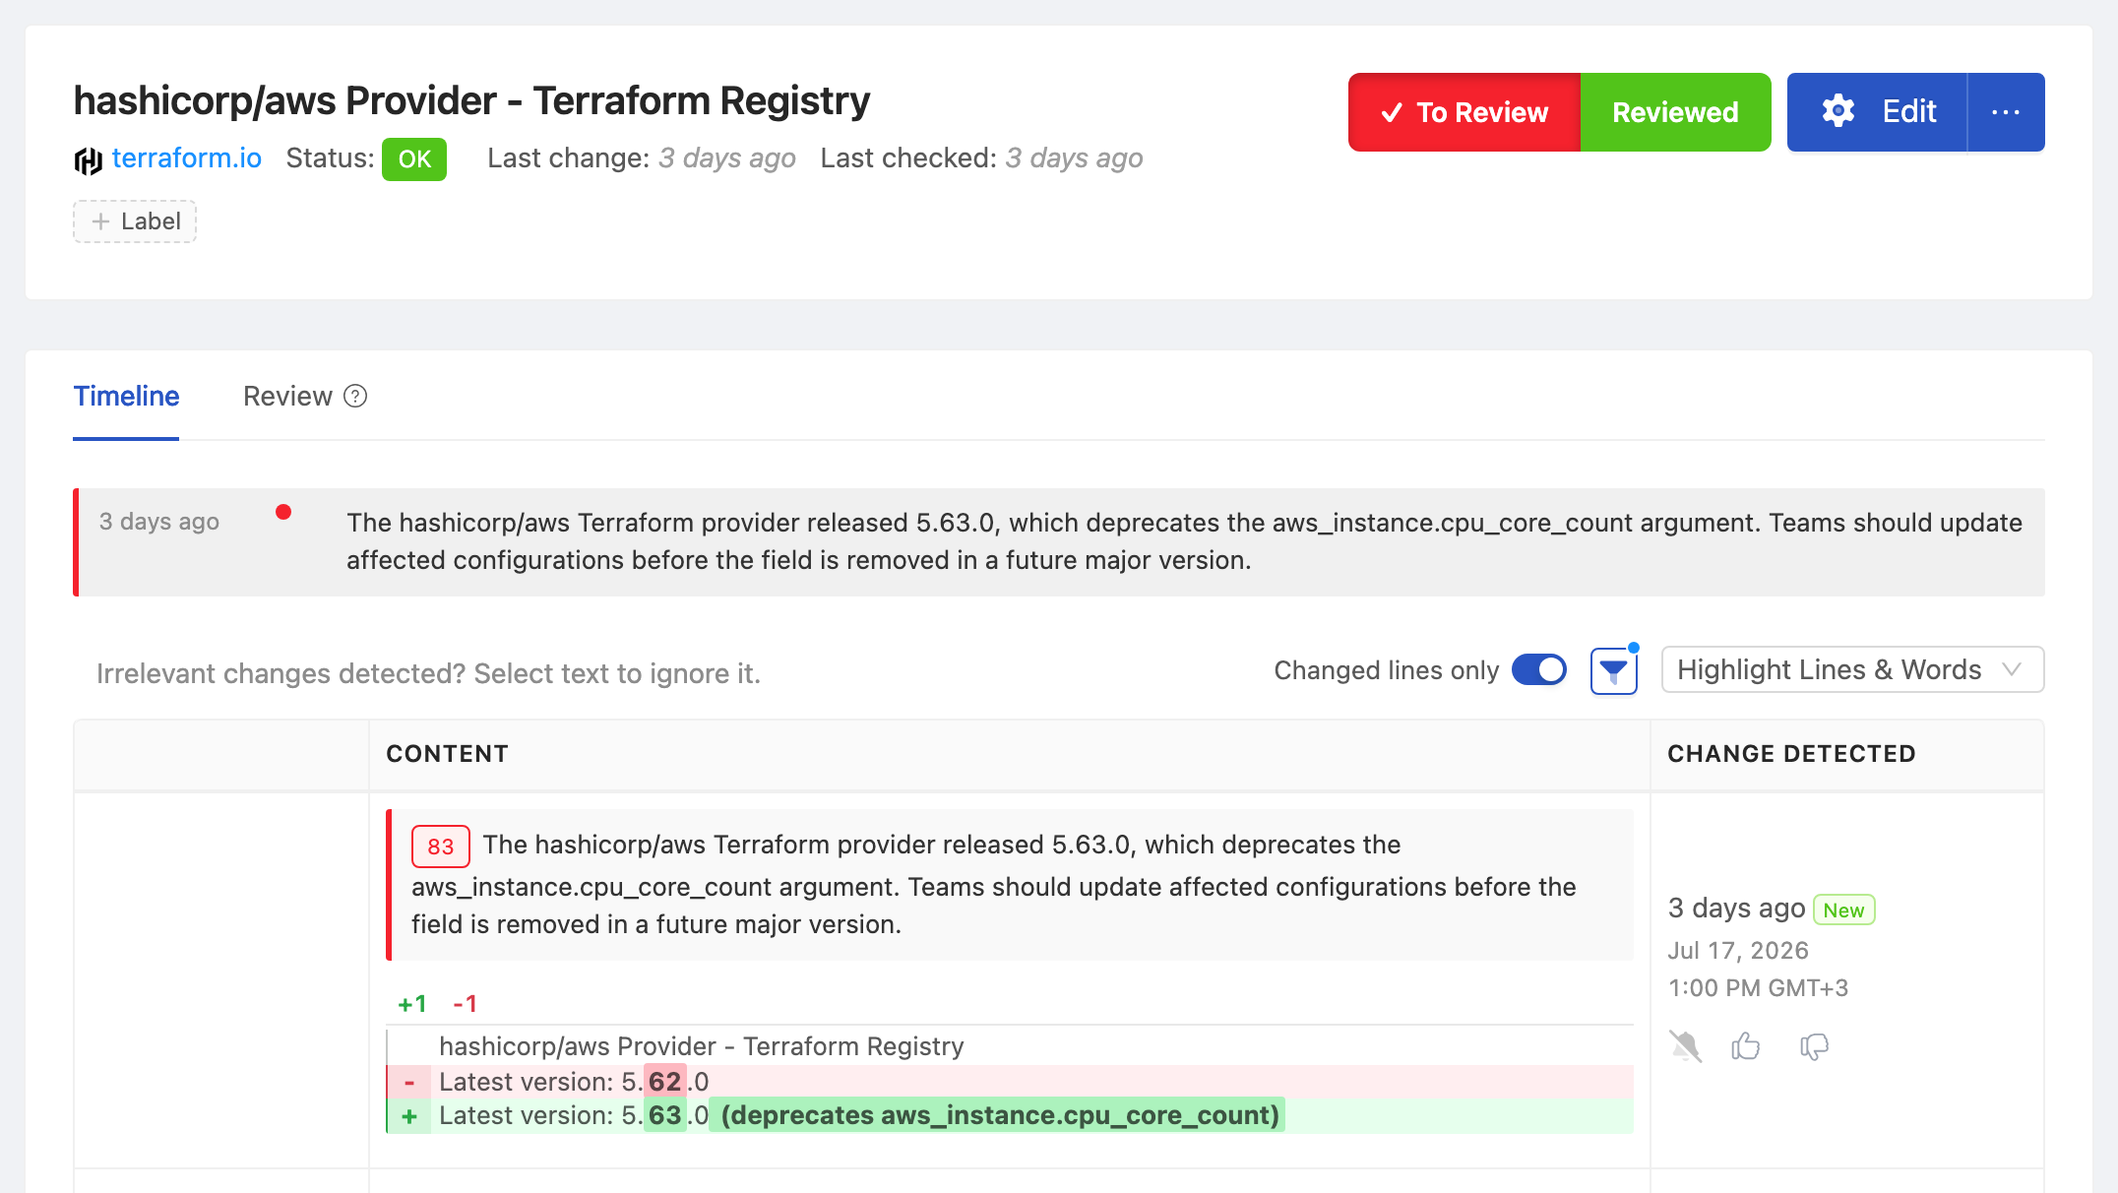The image size is (2118, 1193).
Task: Open the terraform.io link
Action: (x=186, y=158)
